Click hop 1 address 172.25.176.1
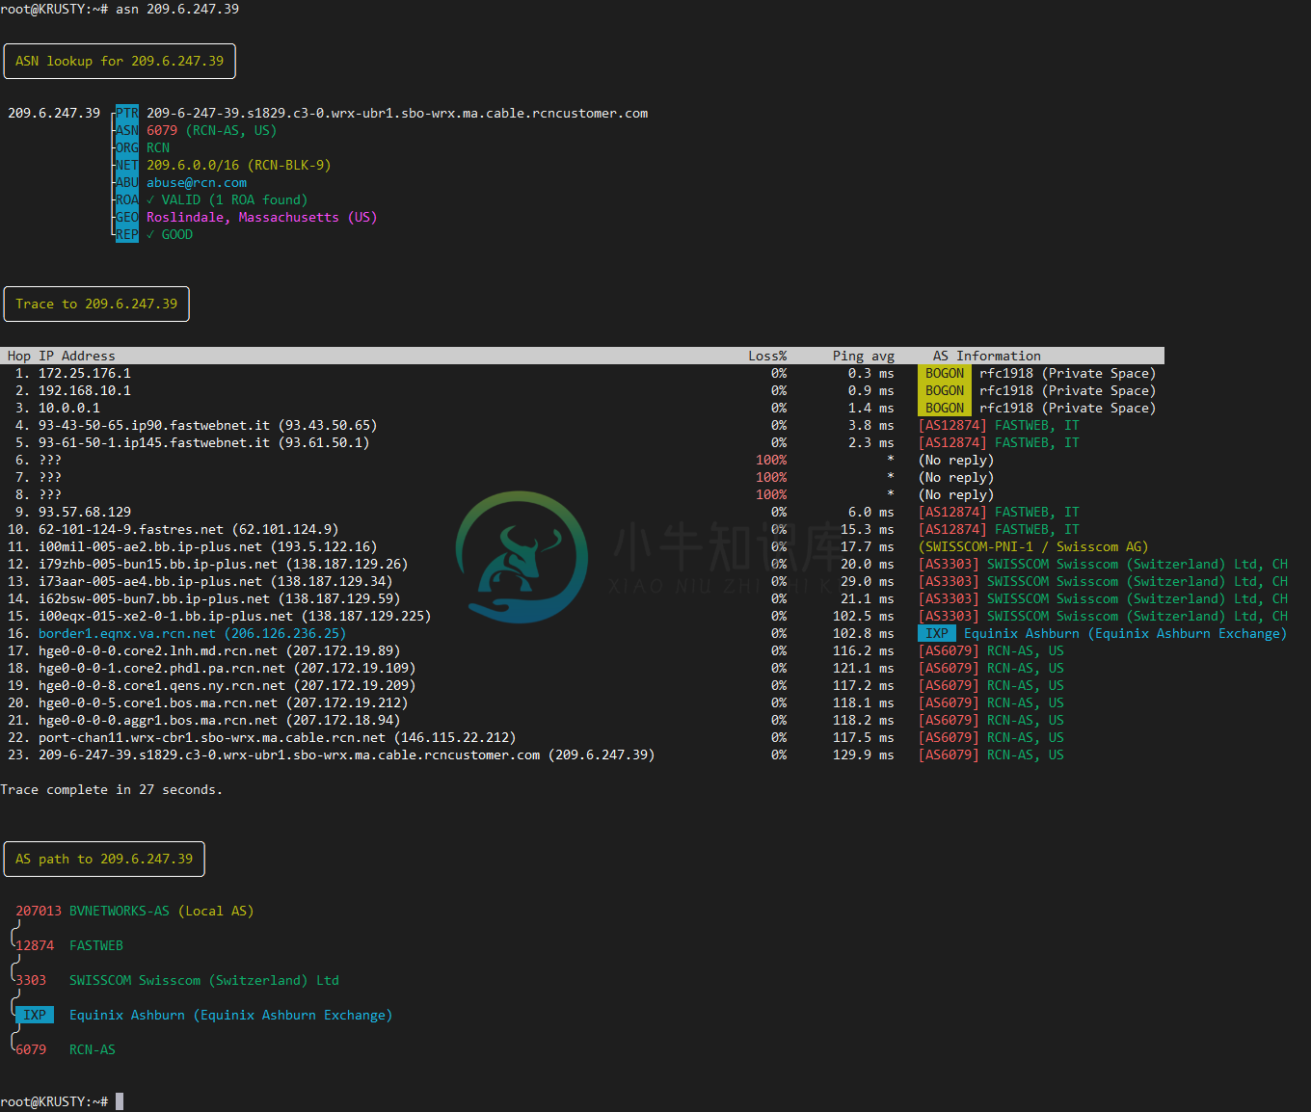 point(85,373)
